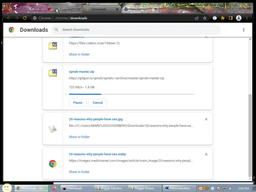This screenshot has height=192, width=256.
Task: Click the 723 KB/s - 1.8 GB status text
Action: pyautogui.click(x=82, y=87)
